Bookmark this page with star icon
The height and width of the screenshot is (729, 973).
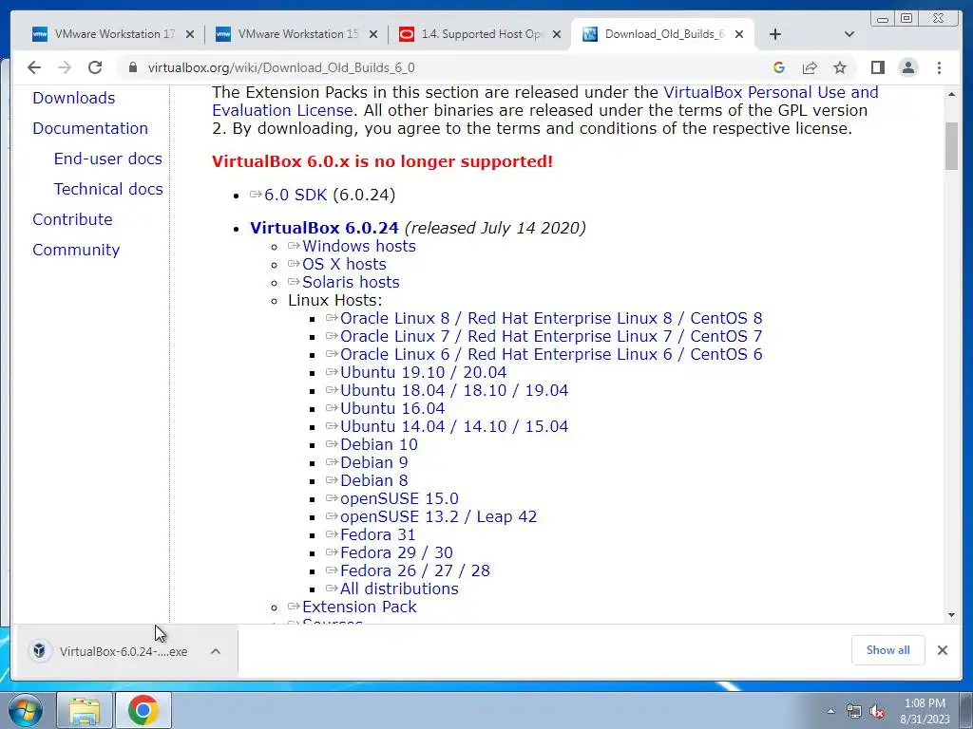coord(840,67)
